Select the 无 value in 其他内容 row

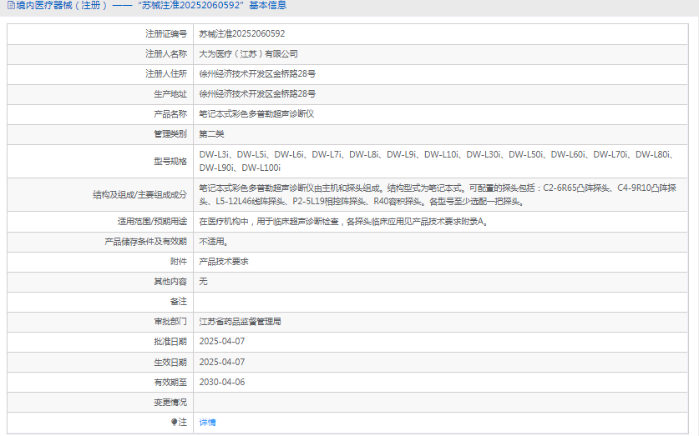(x=203, y=281)
